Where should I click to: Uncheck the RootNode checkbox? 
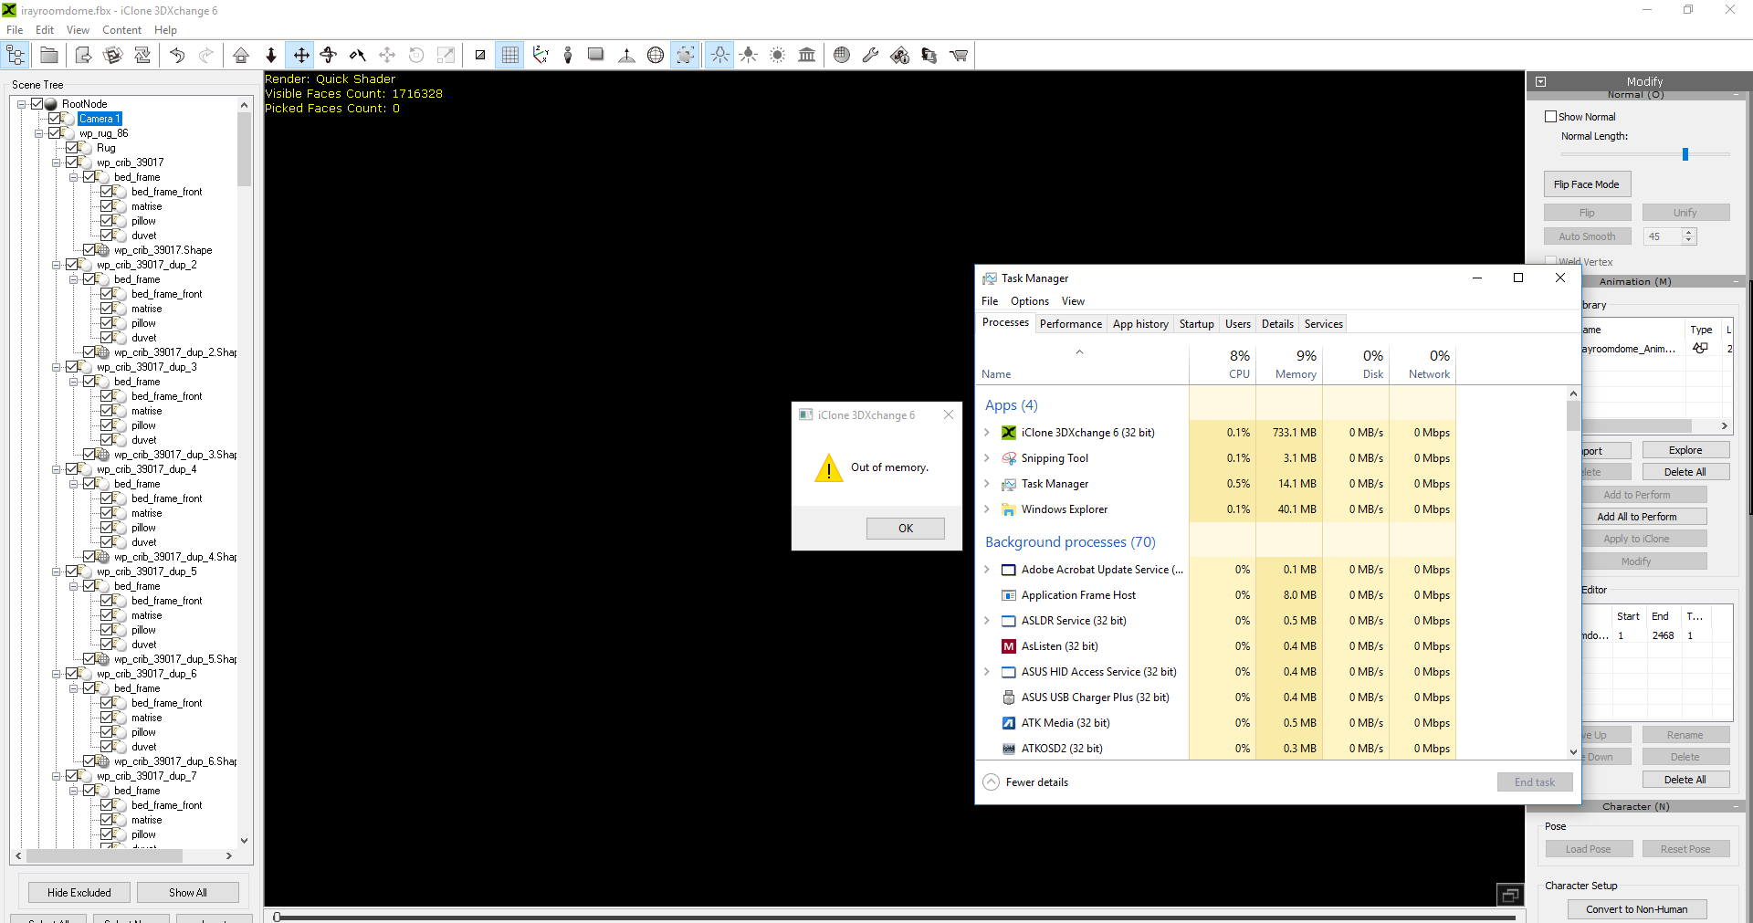(x=37, y=104)
